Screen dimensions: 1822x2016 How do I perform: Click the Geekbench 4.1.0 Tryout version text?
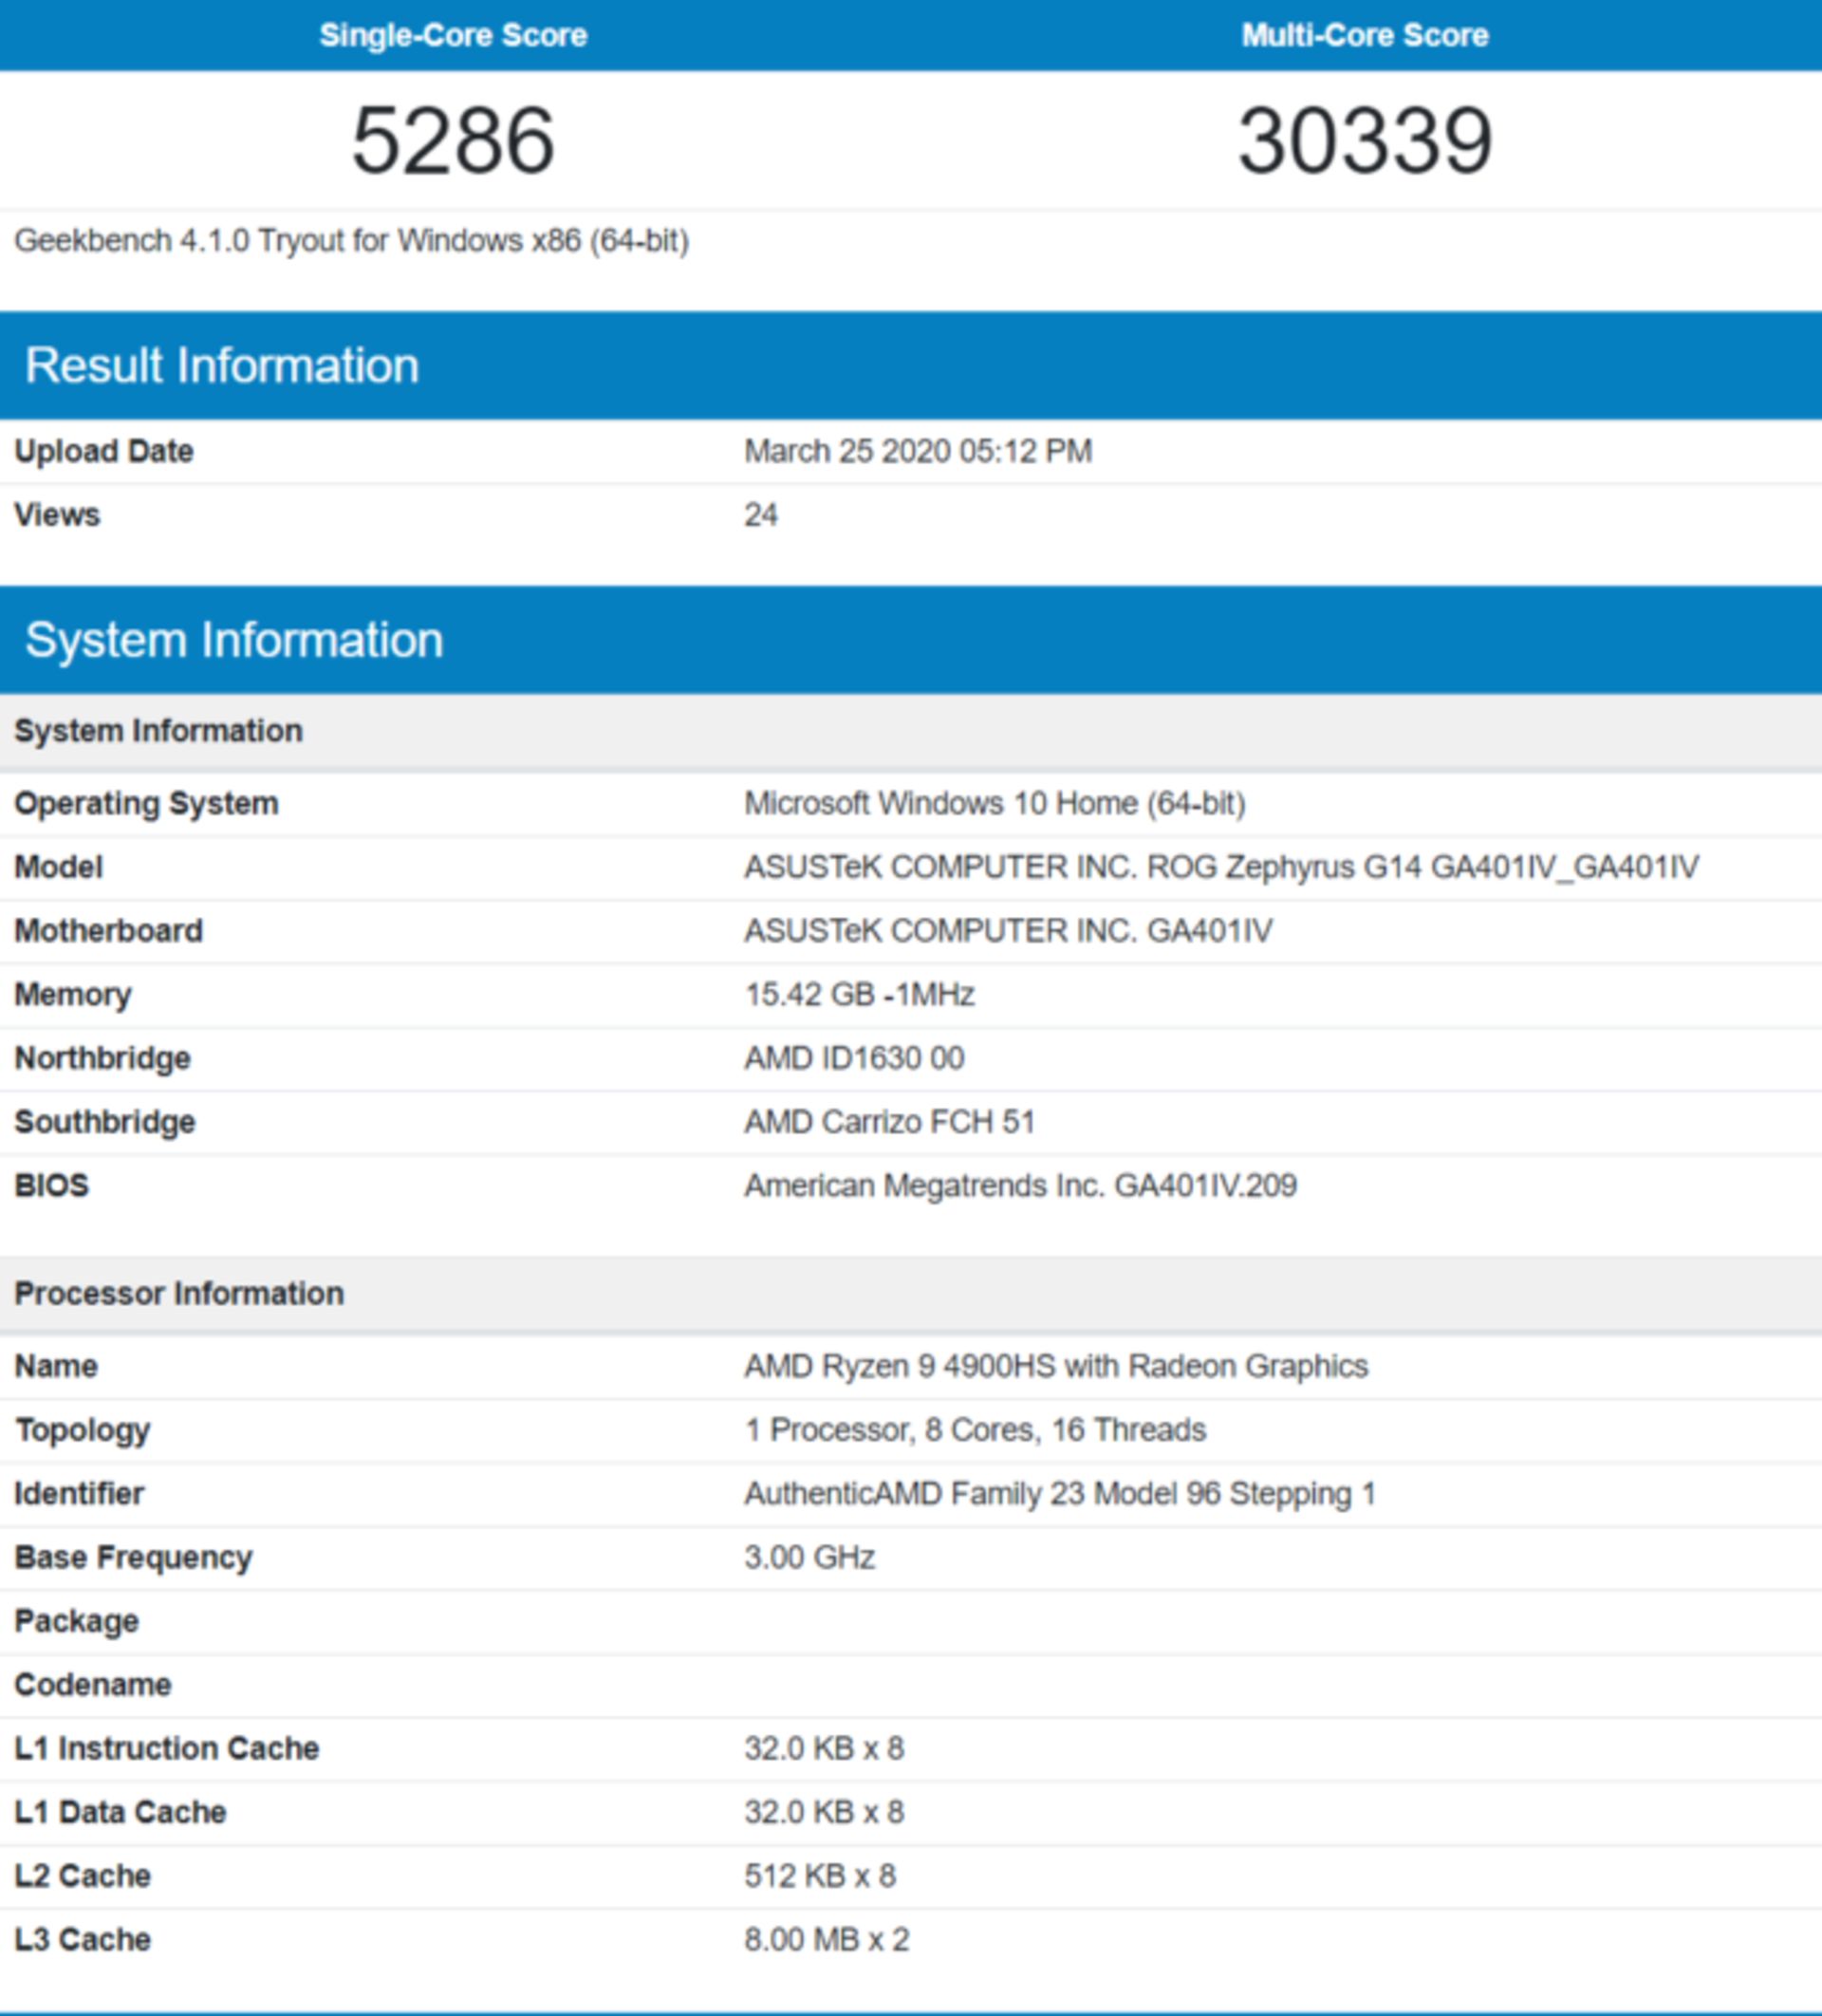351,241
